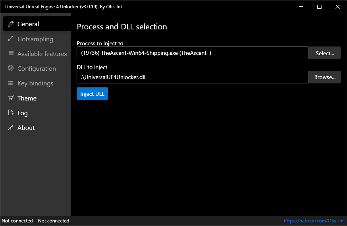Click the gear icon beside Configuration
Viewport: 347px width, 226px height.
coord(11,68)
